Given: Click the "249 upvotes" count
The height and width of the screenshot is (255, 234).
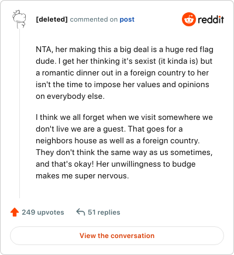Looking at the screenshot, I should (x=43, y=212).
